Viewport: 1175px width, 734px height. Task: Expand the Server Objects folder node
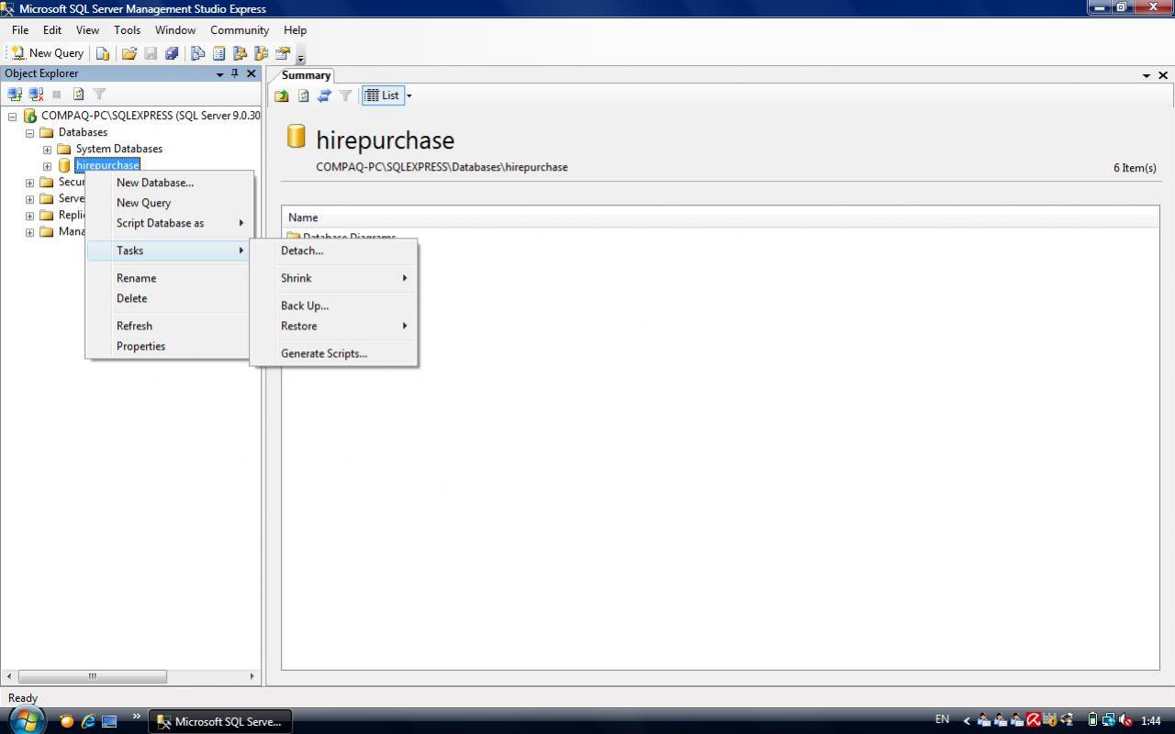[x=29, y=199]
